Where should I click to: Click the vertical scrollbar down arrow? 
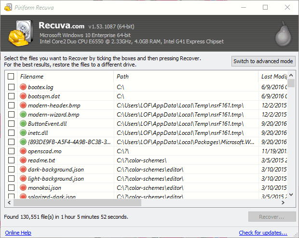pos(291,195)
